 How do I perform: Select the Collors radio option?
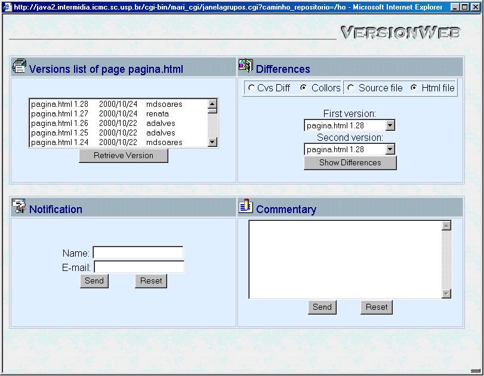pos(304,88)
